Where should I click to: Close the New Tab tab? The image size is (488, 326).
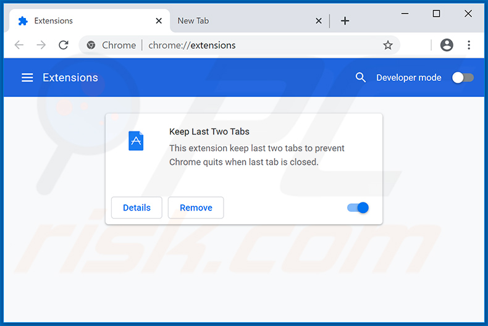(319, 21)
